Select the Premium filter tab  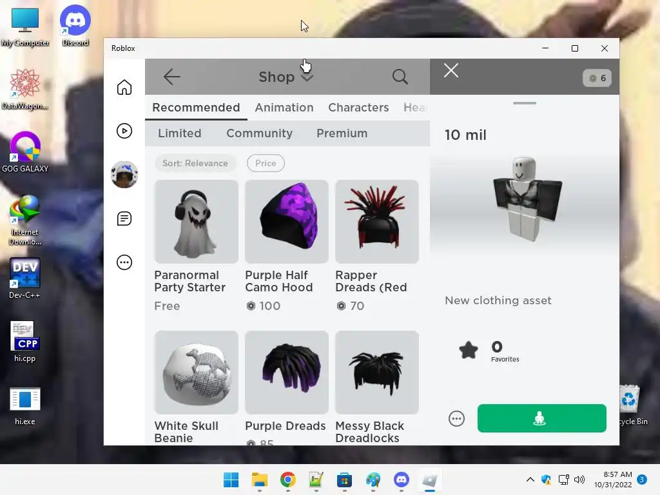(x=342, y=133)
